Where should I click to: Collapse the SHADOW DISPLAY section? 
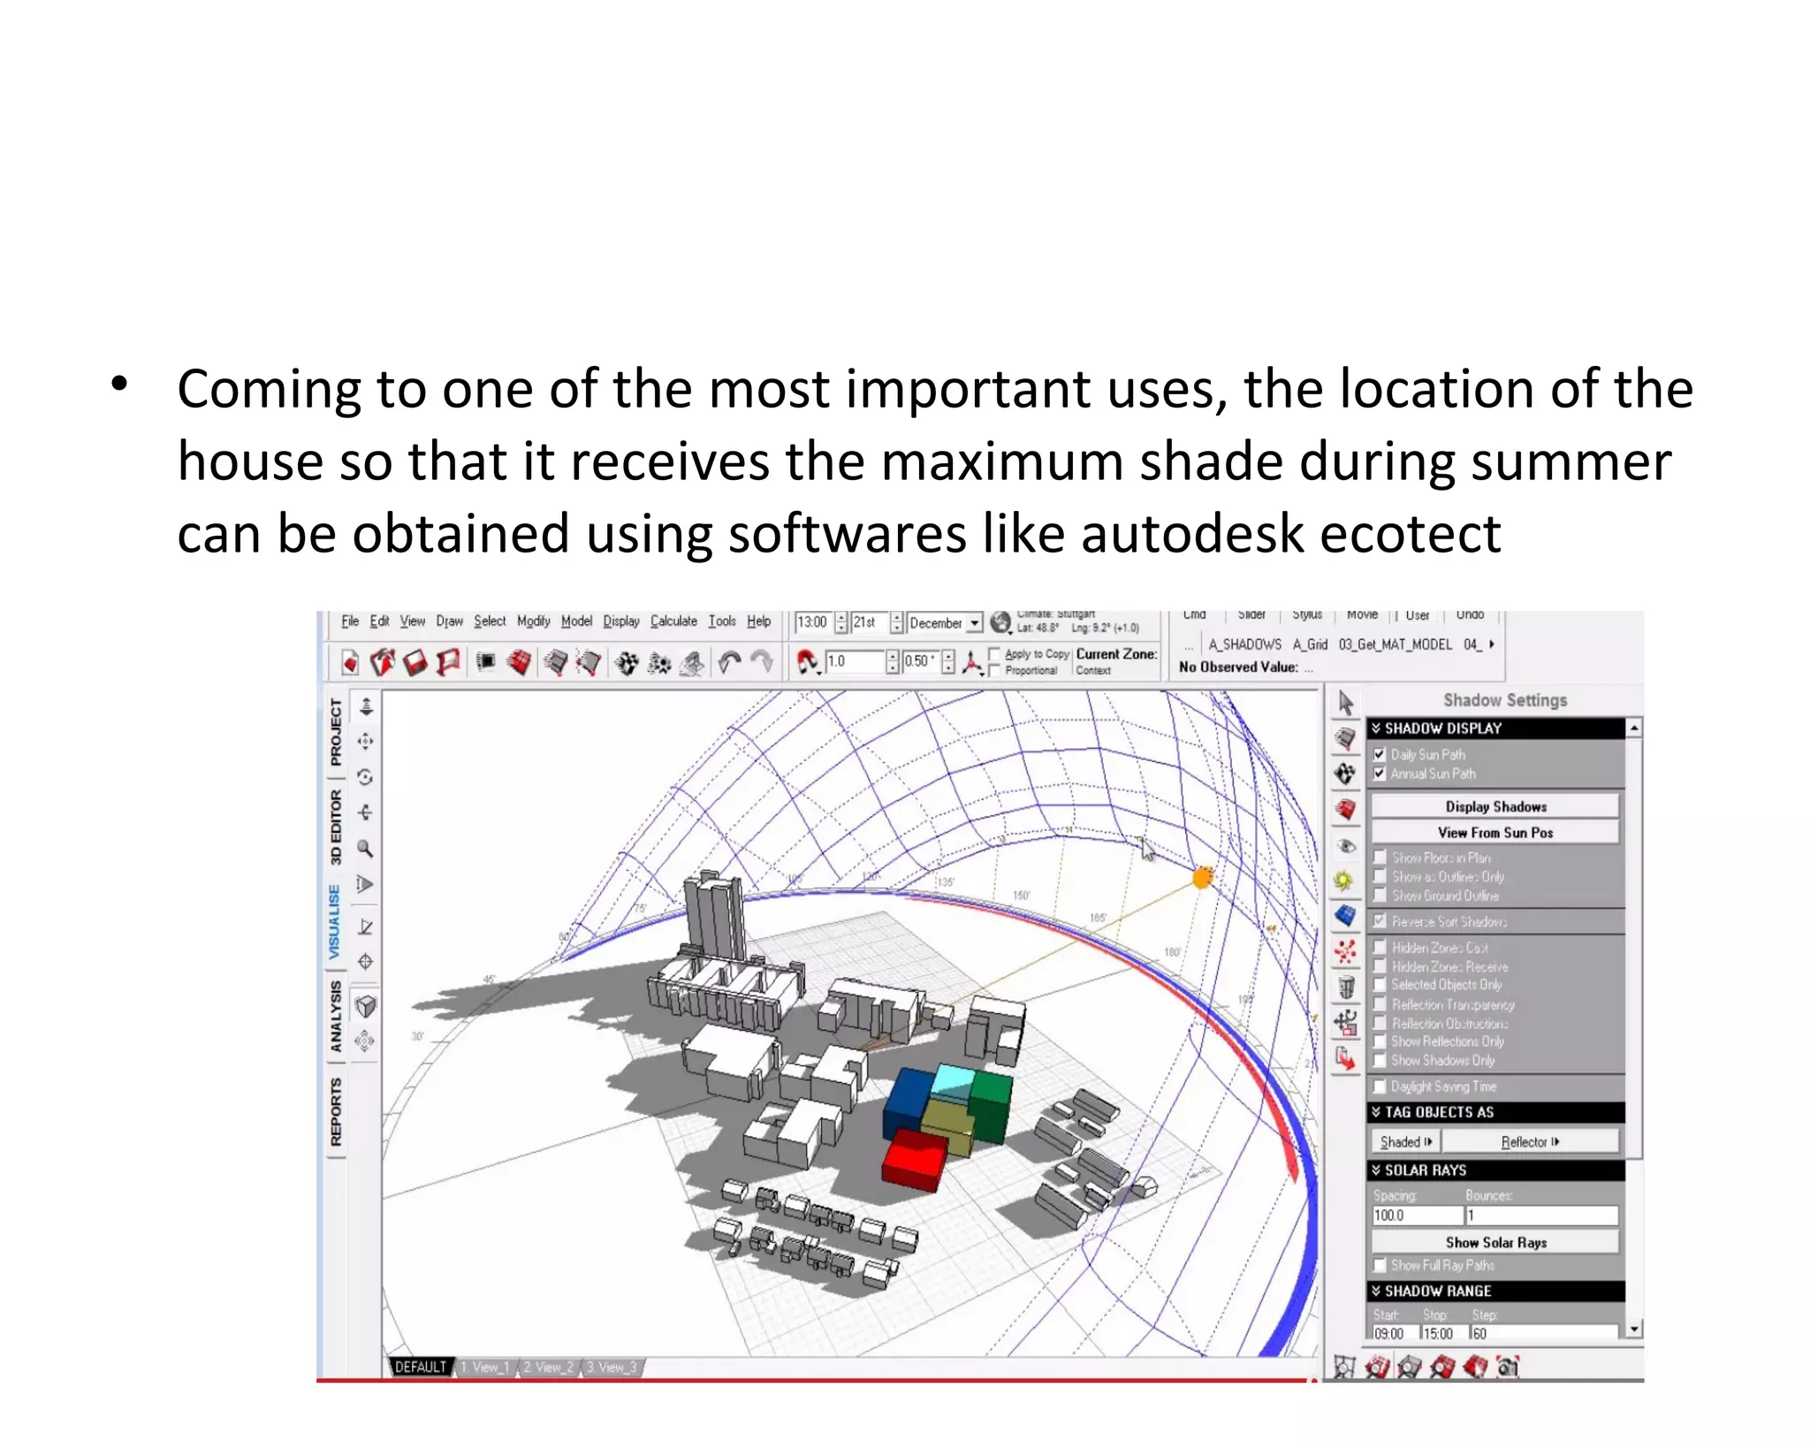(x=1376, y=728)
